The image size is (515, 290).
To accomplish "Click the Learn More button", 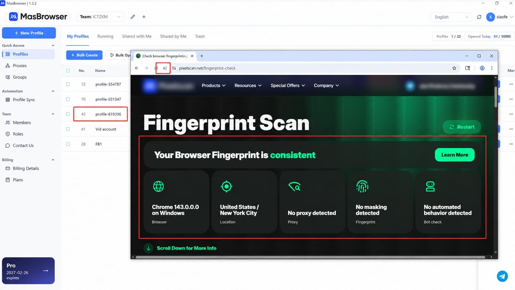I will tap(455, 155).
